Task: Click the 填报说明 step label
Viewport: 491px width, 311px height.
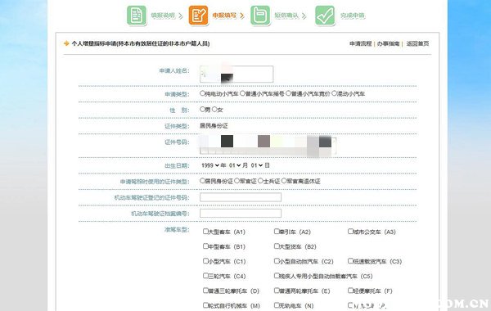Action: pyautogui.click(x=163, y=16)
